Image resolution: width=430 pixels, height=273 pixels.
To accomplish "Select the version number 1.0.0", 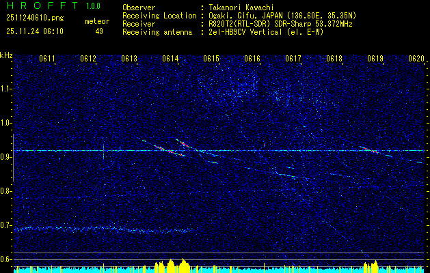I will (x=93, y=6).
